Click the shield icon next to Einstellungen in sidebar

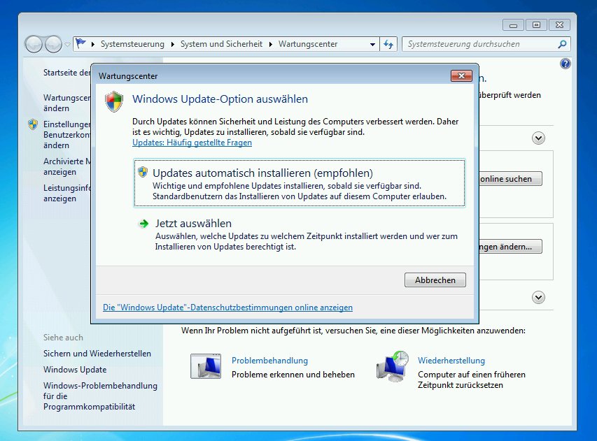pos(32,124)
